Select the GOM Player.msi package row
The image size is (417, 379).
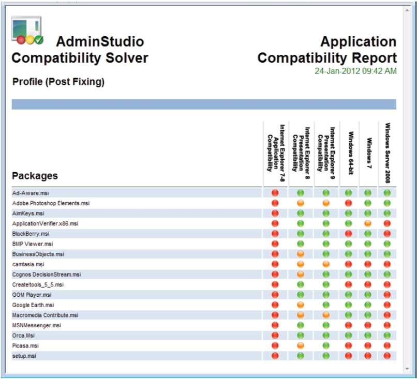[32, 295]
